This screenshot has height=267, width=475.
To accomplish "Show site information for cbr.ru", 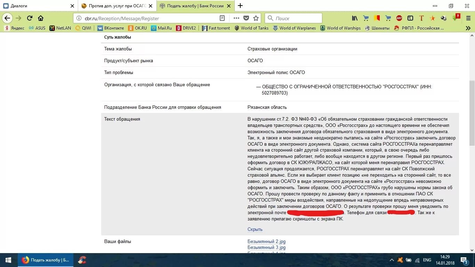I will [x=79, y=18].
